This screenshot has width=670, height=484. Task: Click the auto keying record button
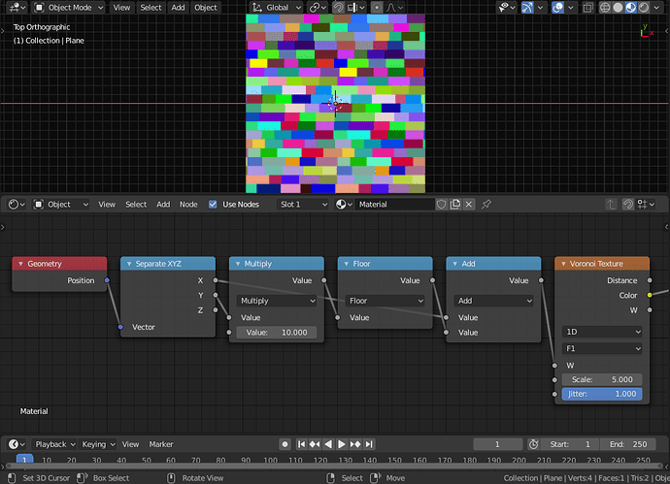coord(285,444)
